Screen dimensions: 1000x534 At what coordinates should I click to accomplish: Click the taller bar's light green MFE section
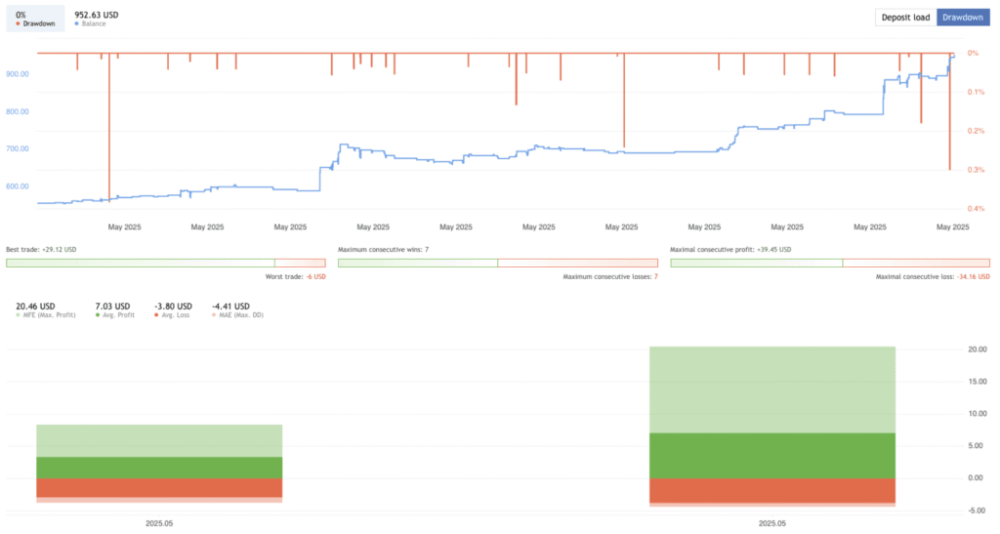click(771, 389)
